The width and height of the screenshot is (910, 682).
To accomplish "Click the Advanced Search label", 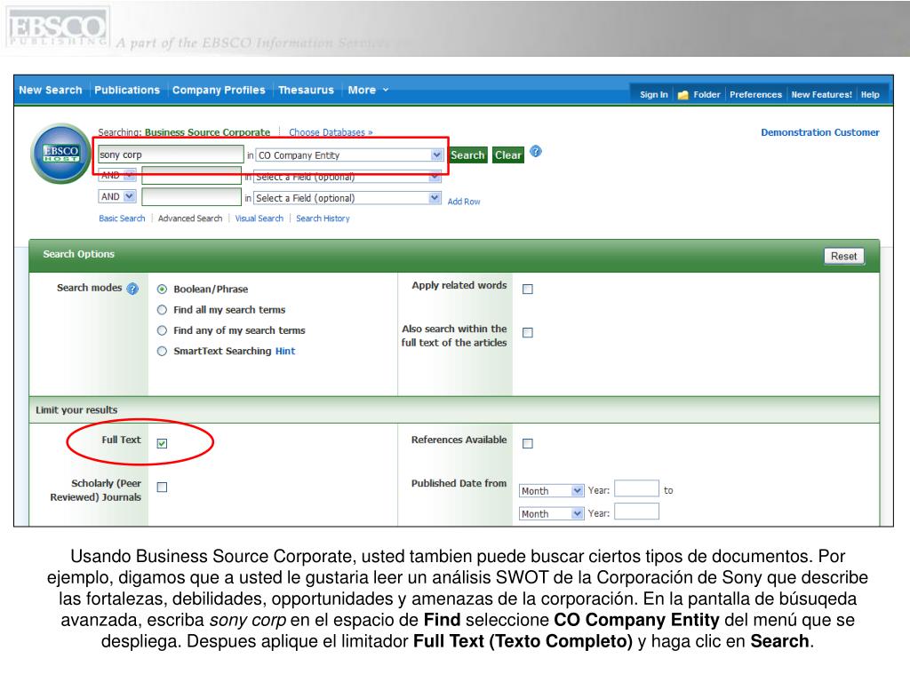I will point(190,218).
